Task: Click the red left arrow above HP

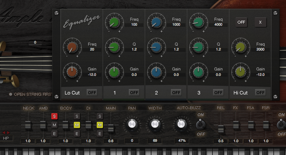Action: pos(4,133)
